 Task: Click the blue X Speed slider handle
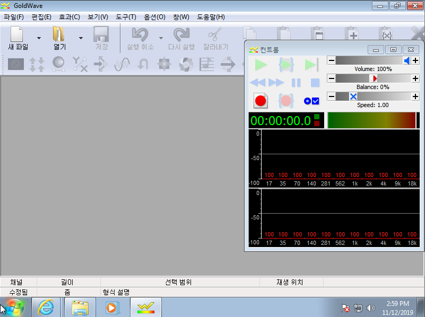point(353,96)
